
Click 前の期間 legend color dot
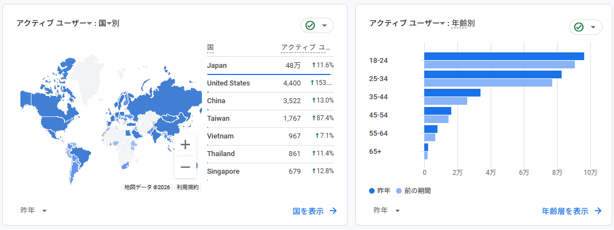[x=399, y=191]
